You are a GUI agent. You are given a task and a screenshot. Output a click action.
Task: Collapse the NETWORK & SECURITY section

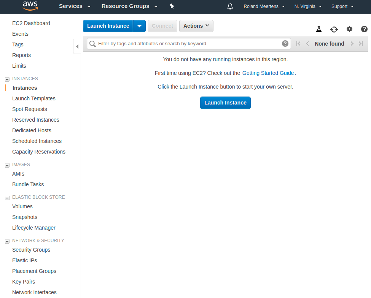tap(7, 241)
